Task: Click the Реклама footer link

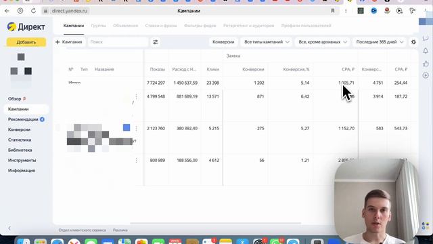Action: tap(120, 230)
